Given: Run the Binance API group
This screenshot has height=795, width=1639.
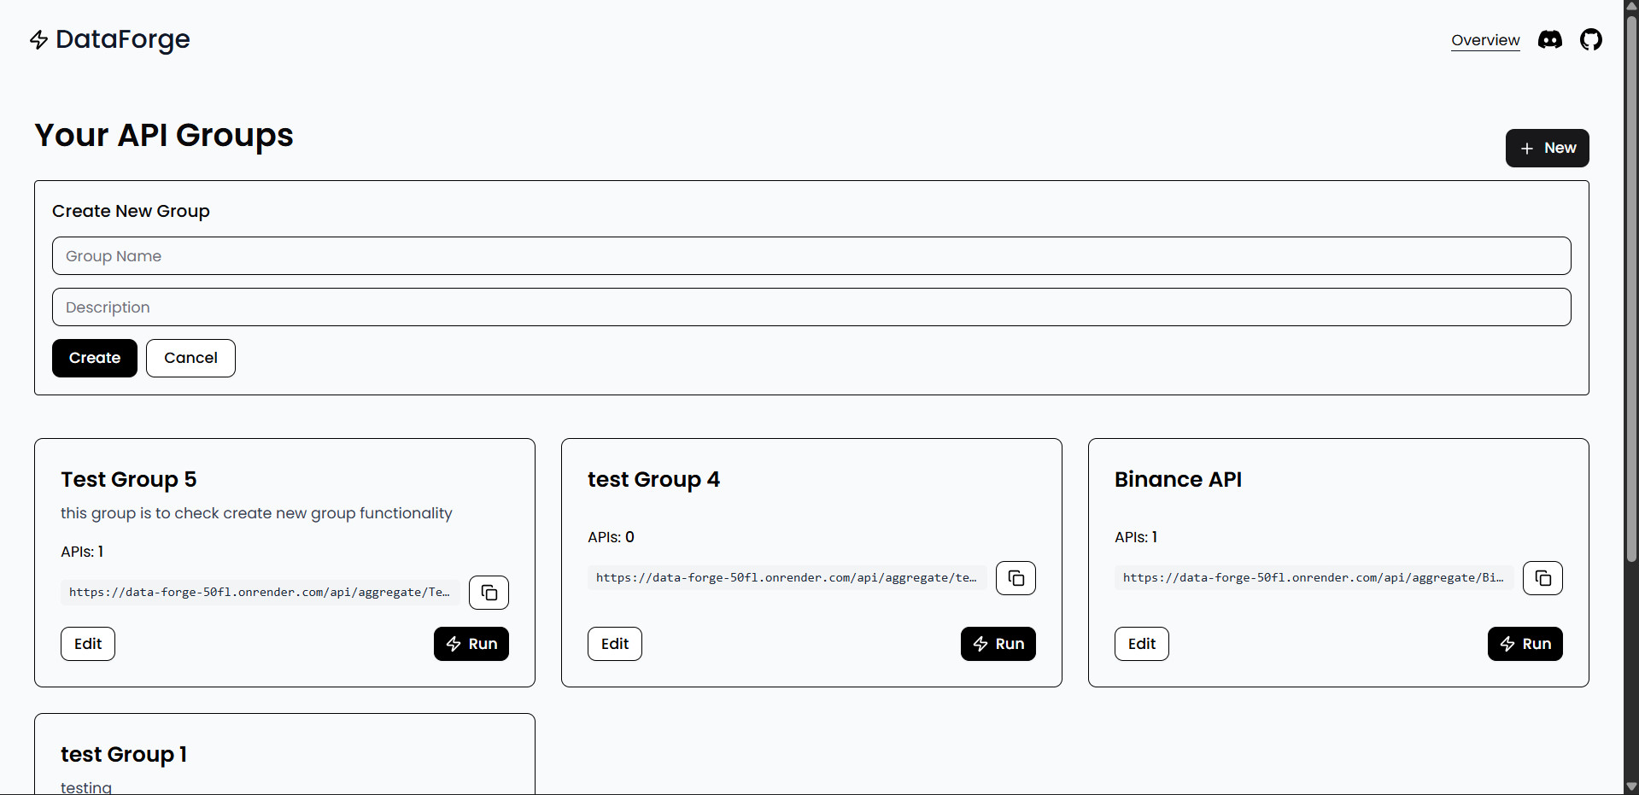Looking at the screenshot, I should click(x=1525, y=644).
